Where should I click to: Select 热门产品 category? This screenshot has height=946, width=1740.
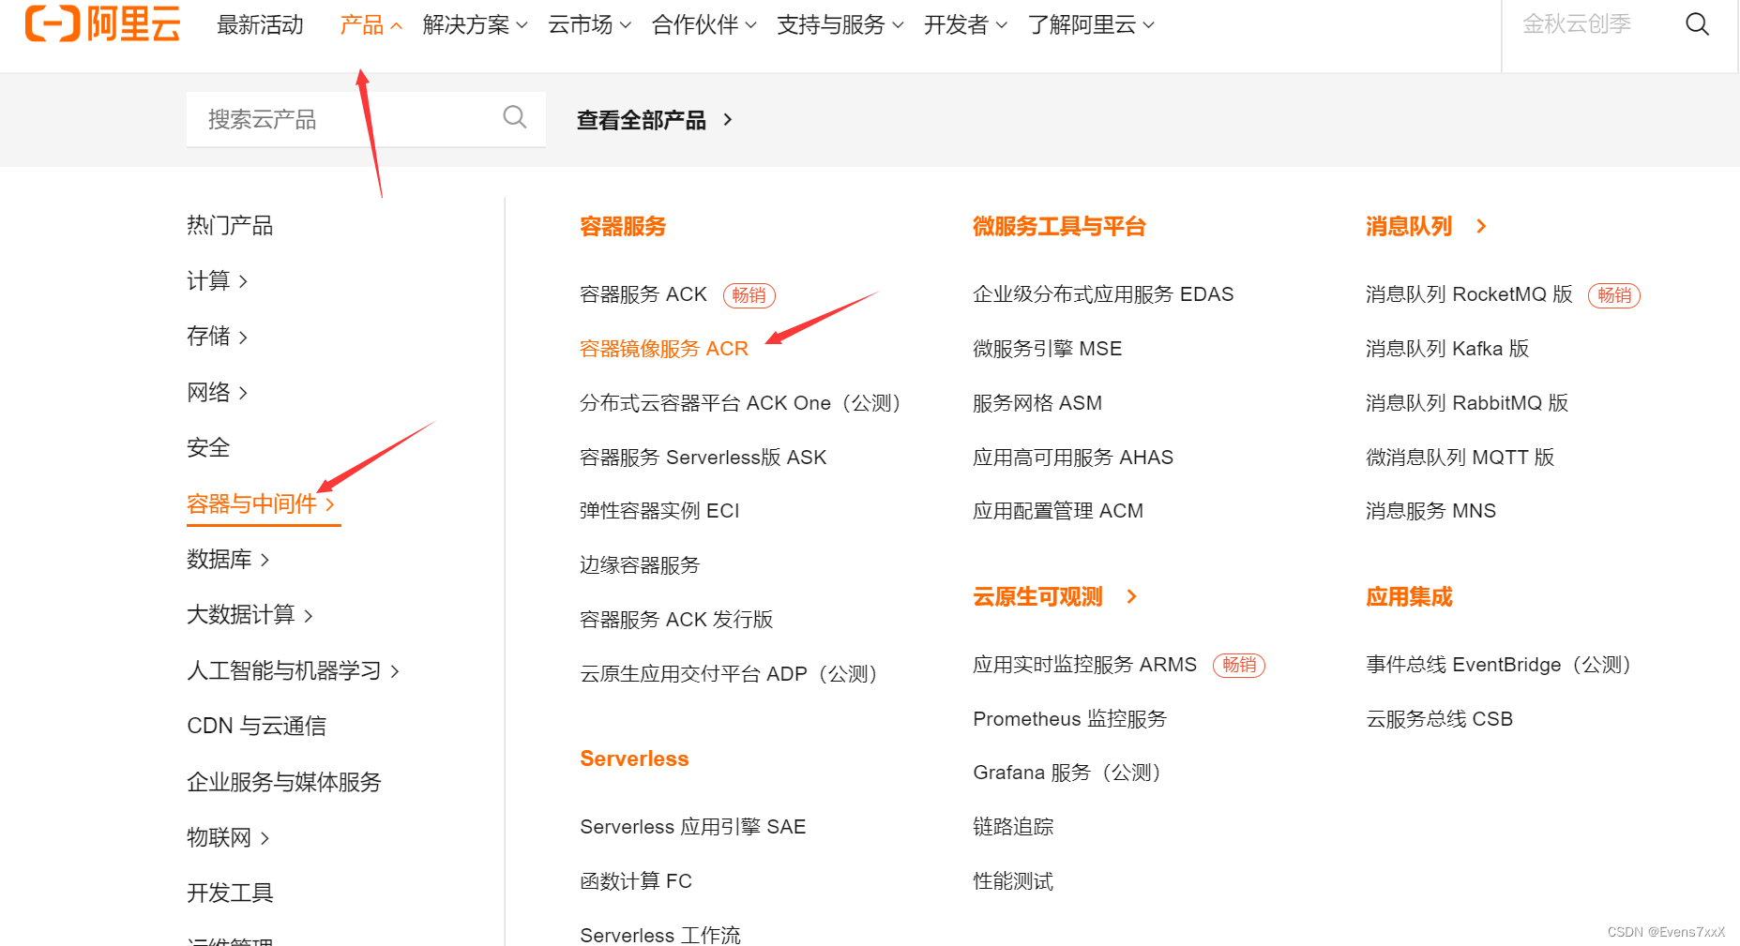230,225
